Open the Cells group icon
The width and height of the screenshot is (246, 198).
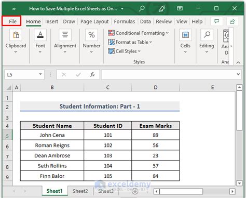coord(185,35)
